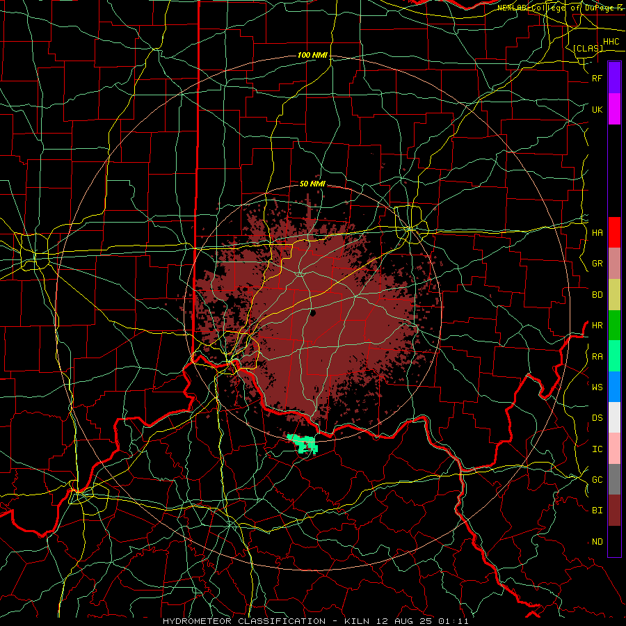Select the yellow BD legend color swatch
The height and width of the screenshot is (626, 626).
[614, 294]
